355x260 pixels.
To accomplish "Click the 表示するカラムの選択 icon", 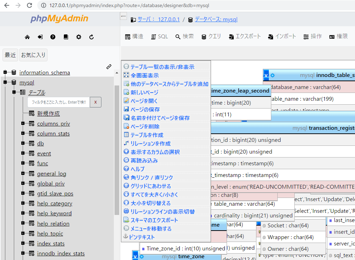I will click(x=126, y=151).
